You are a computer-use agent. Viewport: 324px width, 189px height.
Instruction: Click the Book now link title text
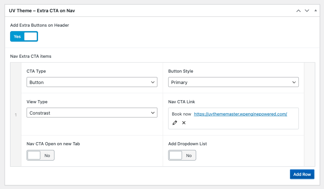181,114
